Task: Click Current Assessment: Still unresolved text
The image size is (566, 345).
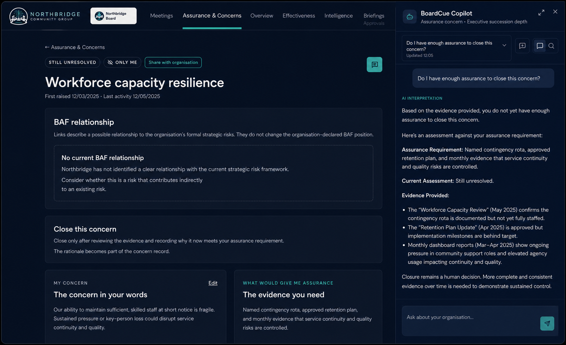Action: tap(448, 181)
